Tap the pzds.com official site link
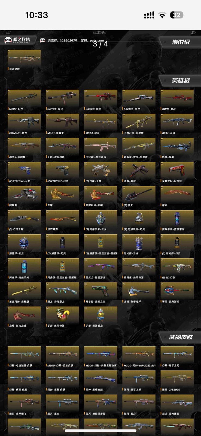 97,40
